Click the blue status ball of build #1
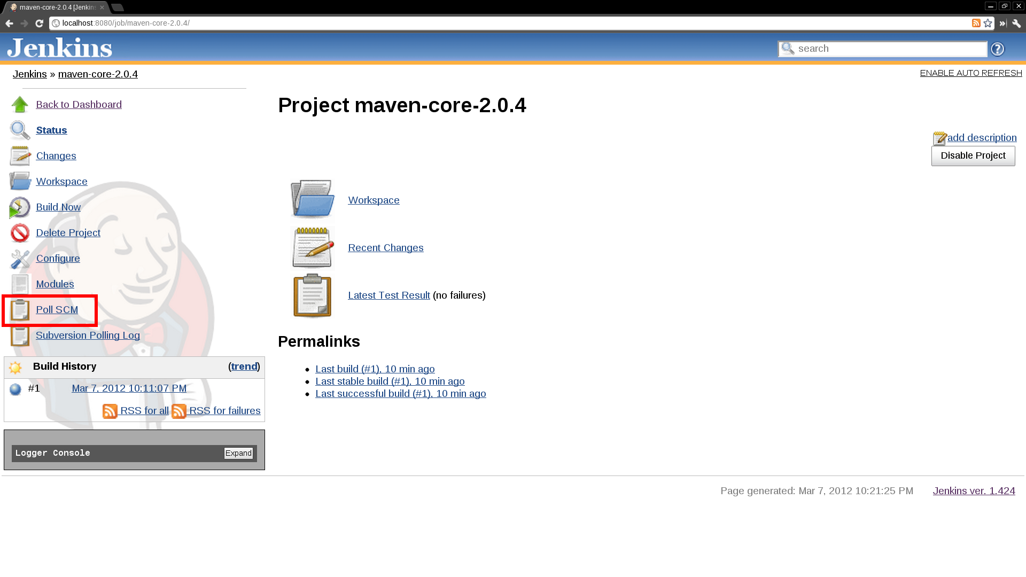 point(15,389)
